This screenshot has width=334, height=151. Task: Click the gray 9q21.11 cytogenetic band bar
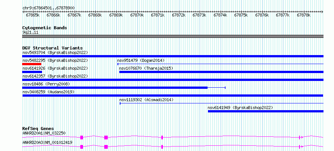point(173,36)
